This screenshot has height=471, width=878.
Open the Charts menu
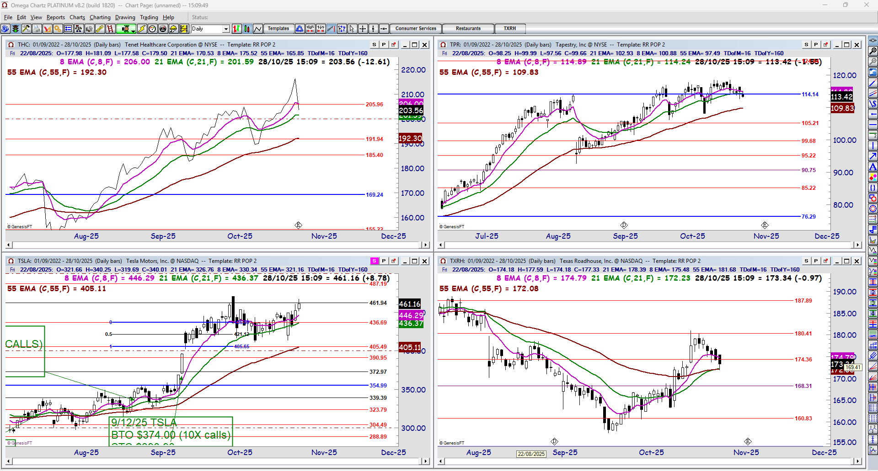point(77,17)
